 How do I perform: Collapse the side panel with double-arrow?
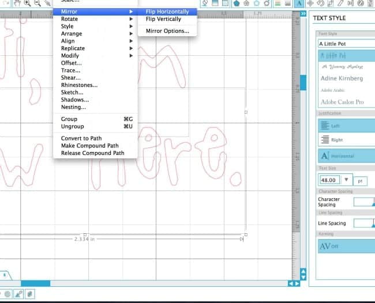click(303, 14)
